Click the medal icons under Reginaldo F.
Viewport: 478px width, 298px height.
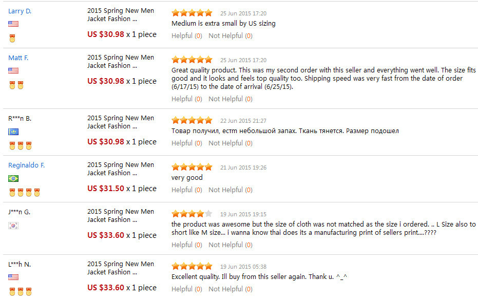pyautogui.click(x=24, y=193)
